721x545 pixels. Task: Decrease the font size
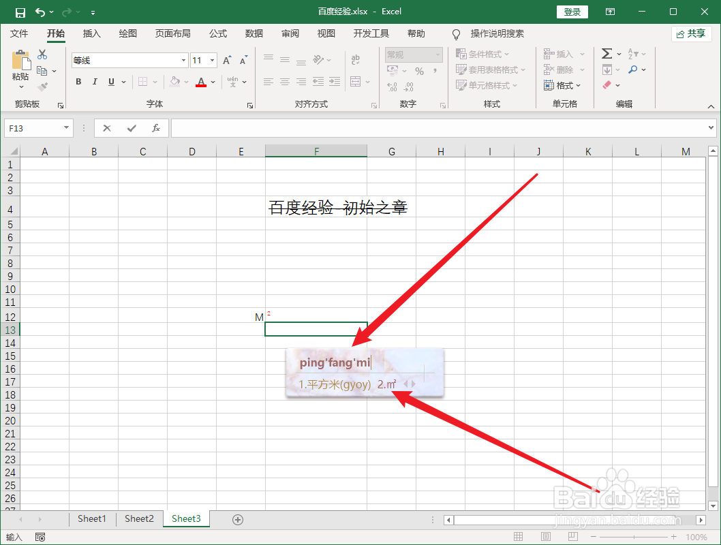point(244,60)
